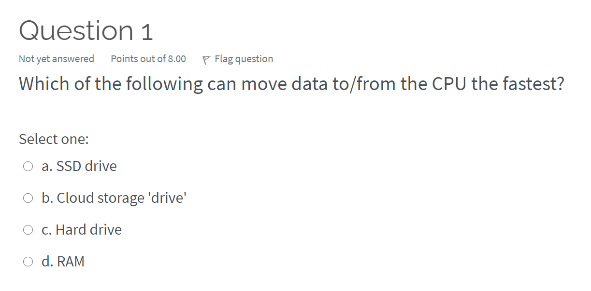Viewport: 591px width, 291px height.
Task: Select the radio button for option d
Action: click(28, 261)
